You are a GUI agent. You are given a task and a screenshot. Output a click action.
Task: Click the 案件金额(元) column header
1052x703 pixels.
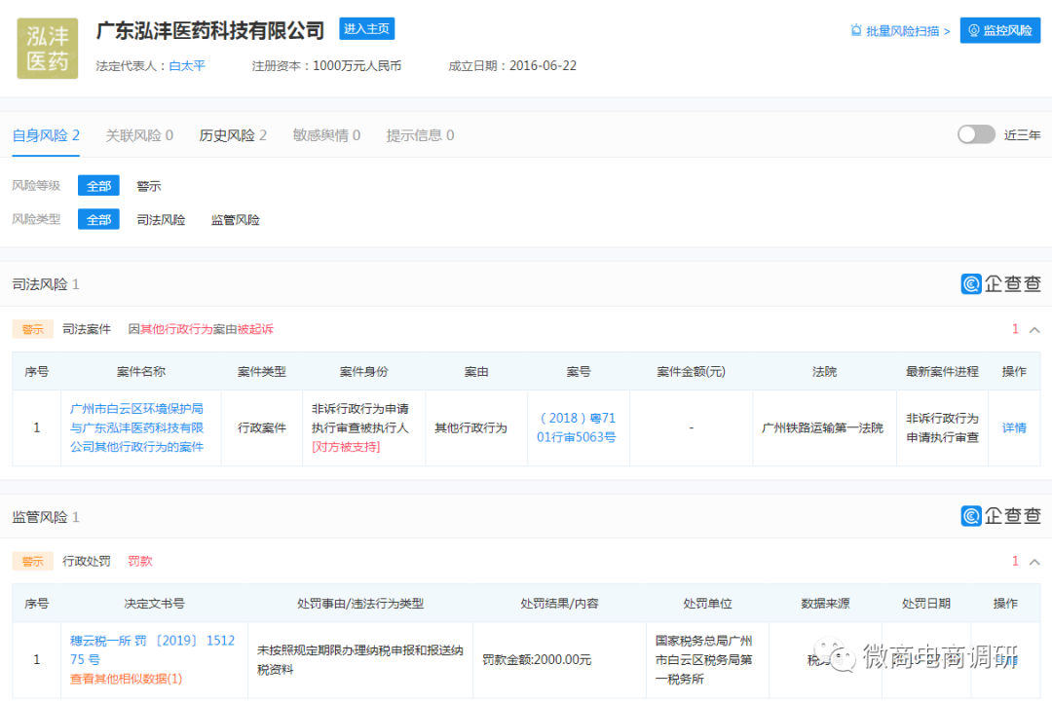691,372
